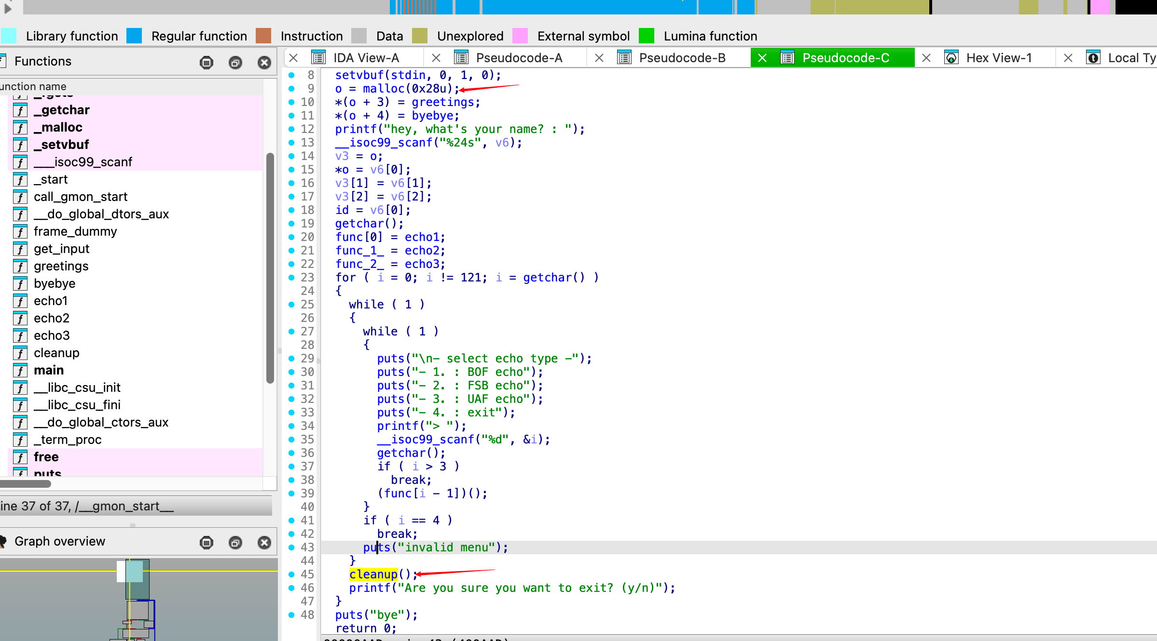Switch to Pseudocode-A tab
This screenshot has width=1157, height=641.
tap(519, 58)
